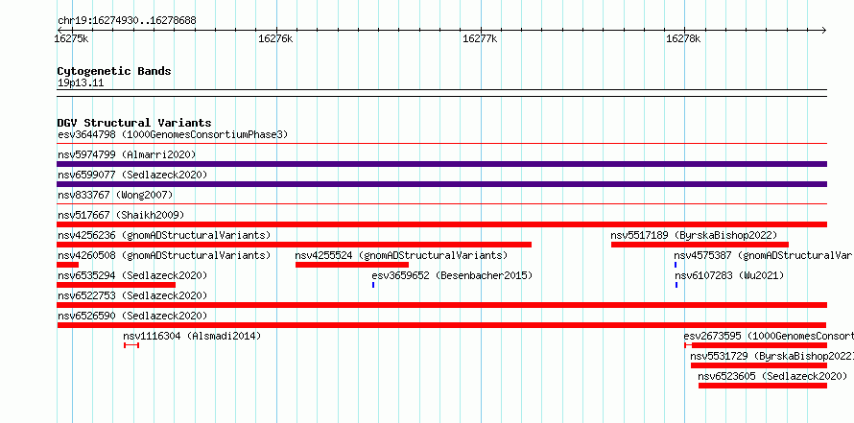This screenshot has height=423, width=854.
Task: Open the nsv6523605 (Sedlazeck2020) label
Action: (x=772, y=376)
